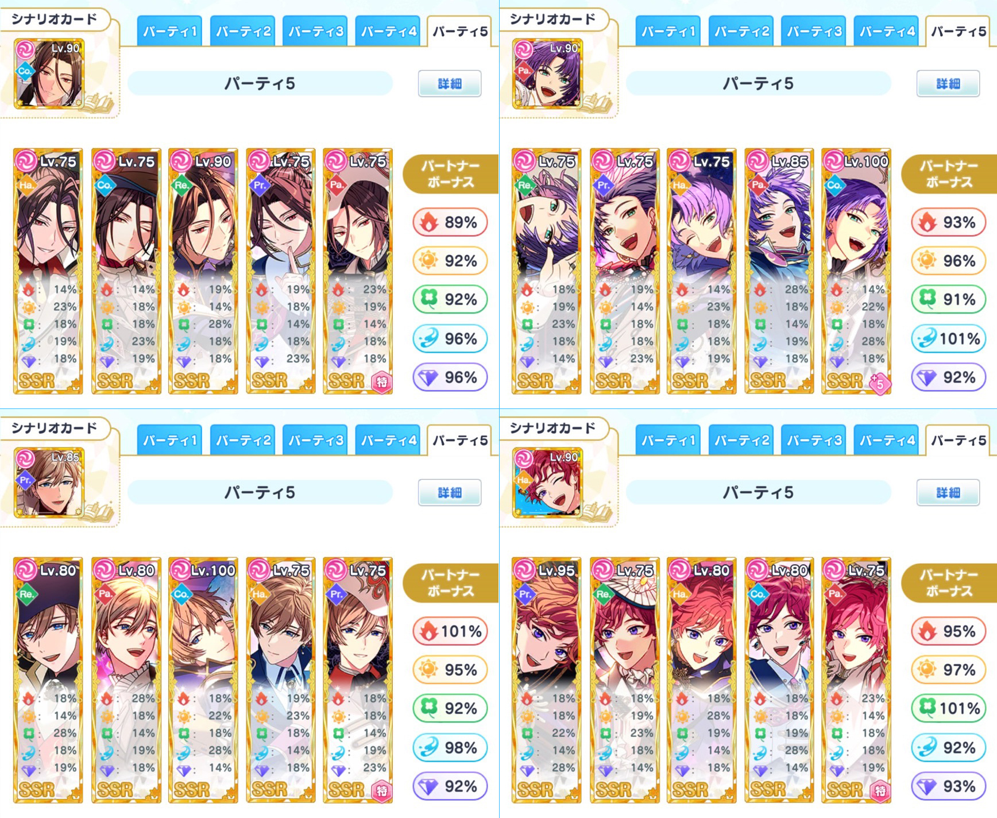Screen dimensions: 997x818
Task: Click the +5 badge on the Lv.100 purple-haired card
Action: pyautogui.click(x=880, y=383)
